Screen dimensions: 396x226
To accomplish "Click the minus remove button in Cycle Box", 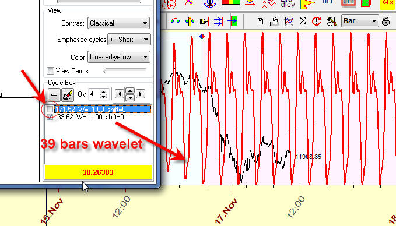I will coord(54,94).
